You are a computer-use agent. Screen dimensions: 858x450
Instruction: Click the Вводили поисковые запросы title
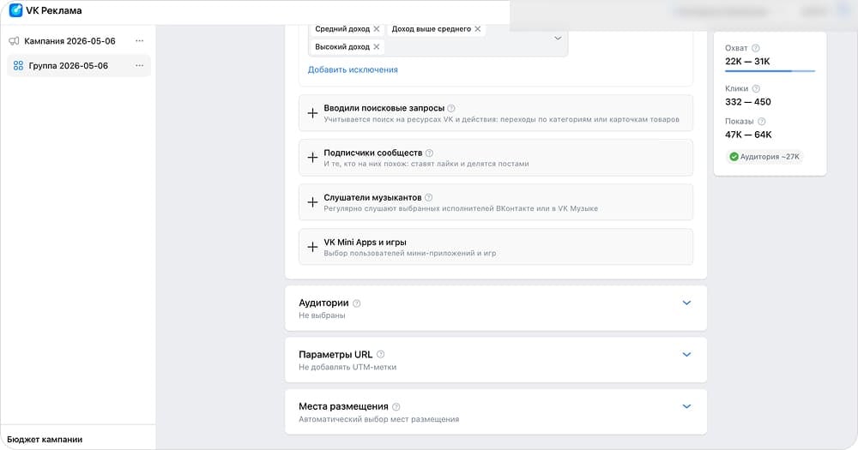pyautogui.click(x=384, y=108)
